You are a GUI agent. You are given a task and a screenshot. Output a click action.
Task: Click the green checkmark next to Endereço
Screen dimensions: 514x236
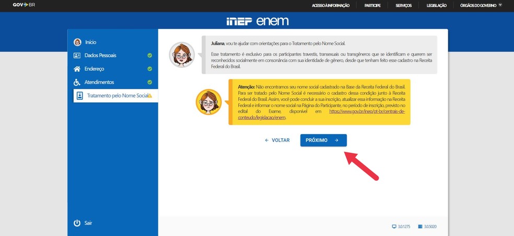click(150, 69)
